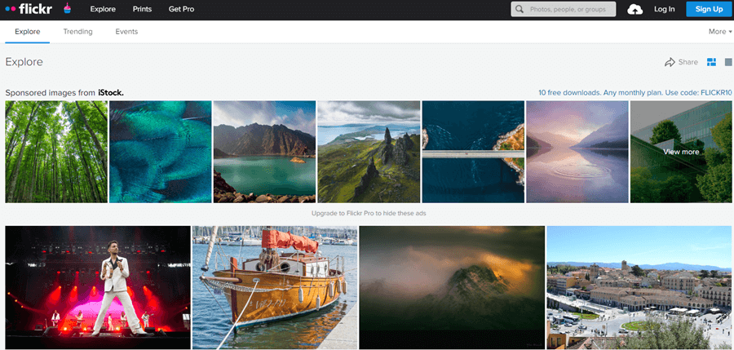734x350 pixels.
Task: Click the Flickr logo
Action: 29,9
